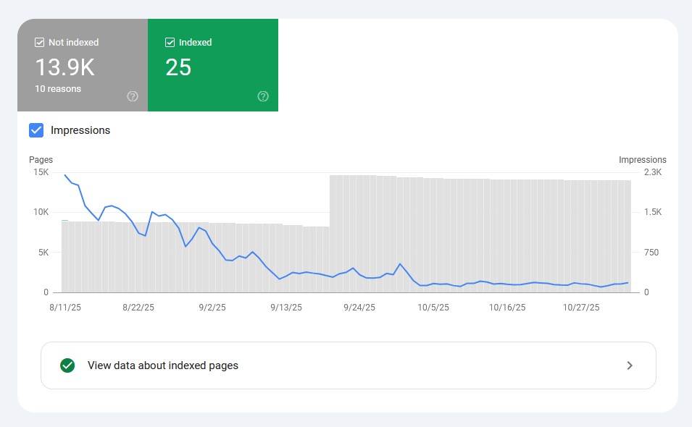The image size is (692, 427).
Task: Toggle the Impressions checkbox
Action: tap(36, 130)
